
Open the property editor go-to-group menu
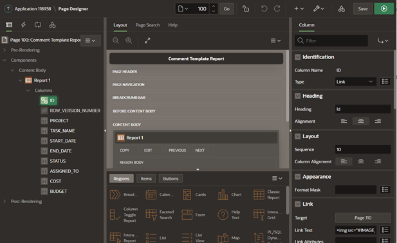tap(383, 40)
